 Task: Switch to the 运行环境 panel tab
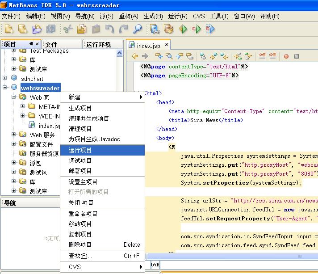(103, 44)
